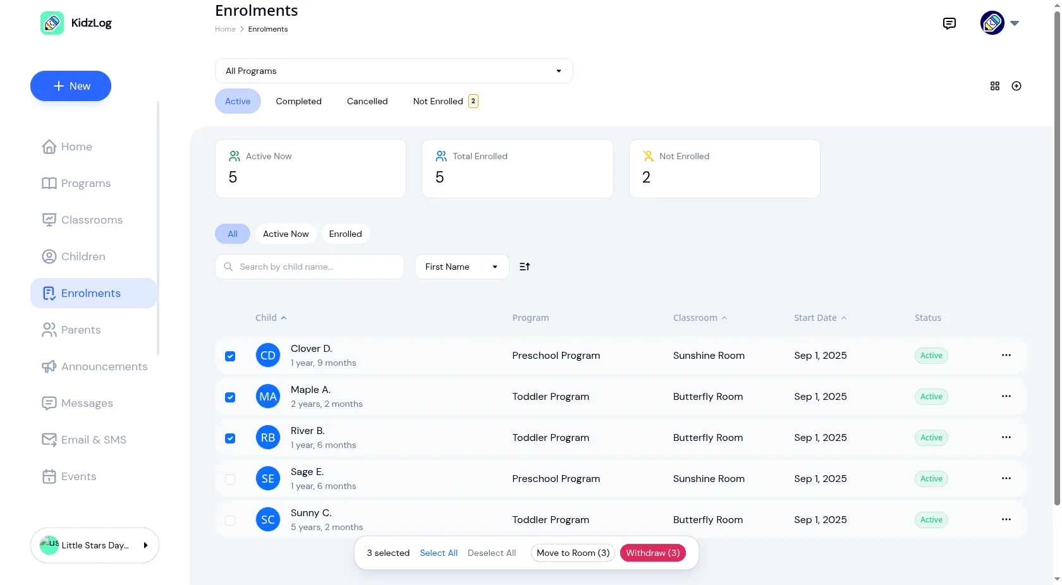Screen dimensions: 1062x585
Task: Uncheck the Clover D. checkbox
Action: coord(230,356)
